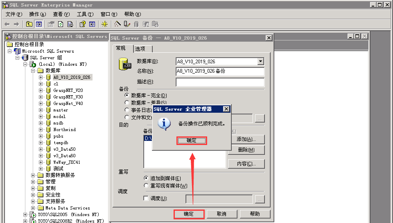Click into the 描述 text field
Image resolution: width=393 pixels, height=223 pixels.
(x=220, y=82)
